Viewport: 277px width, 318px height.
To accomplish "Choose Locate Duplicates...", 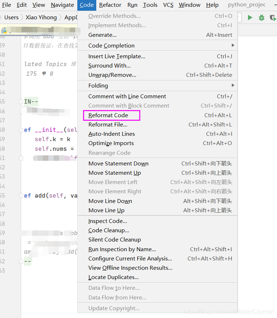I will click(x=157, y=277).
